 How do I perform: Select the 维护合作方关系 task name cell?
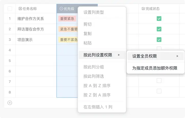(31, 18)
